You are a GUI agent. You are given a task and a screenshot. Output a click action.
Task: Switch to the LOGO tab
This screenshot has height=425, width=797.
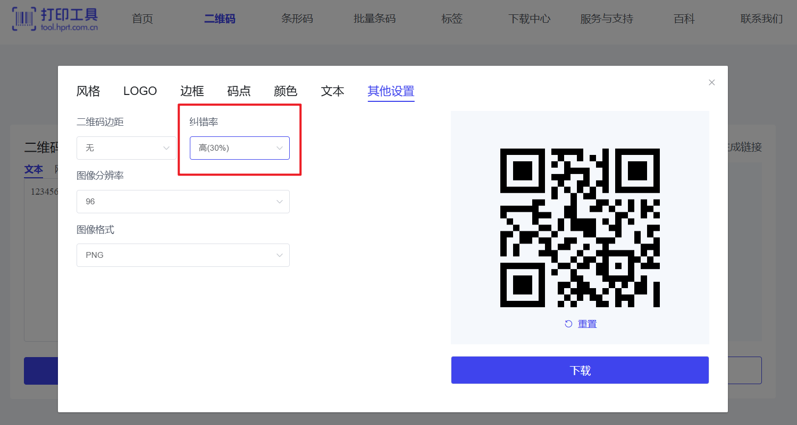point(140,91)
